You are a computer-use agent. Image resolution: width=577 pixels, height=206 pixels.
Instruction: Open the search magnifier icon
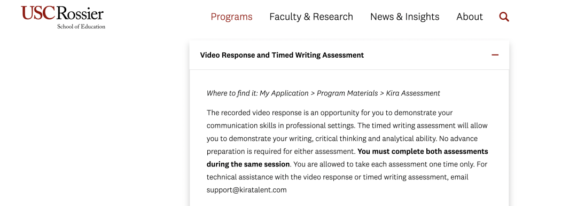pyautogui.click(x=504, y=17)
